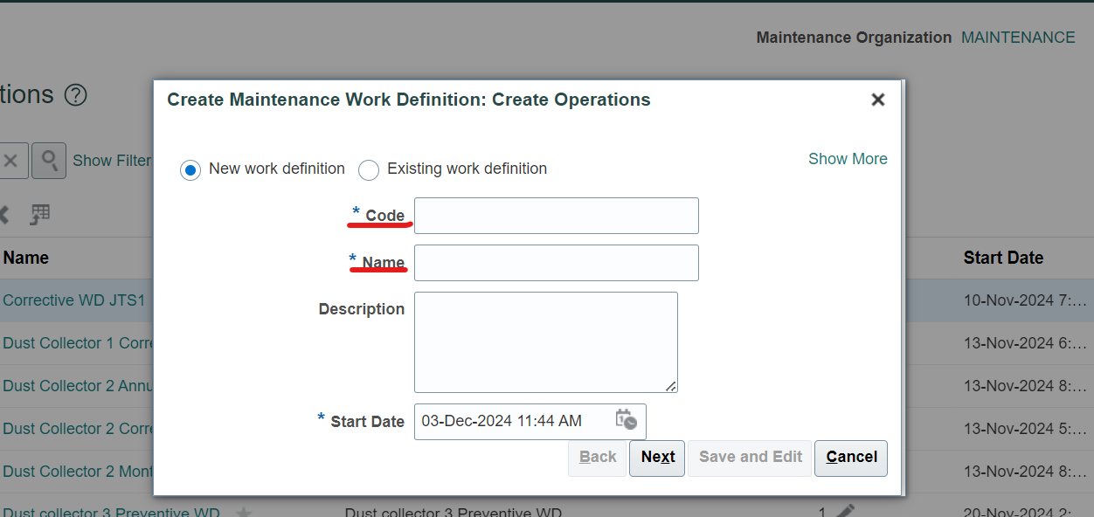Click inside the Code input field
This screenshot has width=1094, height=517.
coord(556,216)
